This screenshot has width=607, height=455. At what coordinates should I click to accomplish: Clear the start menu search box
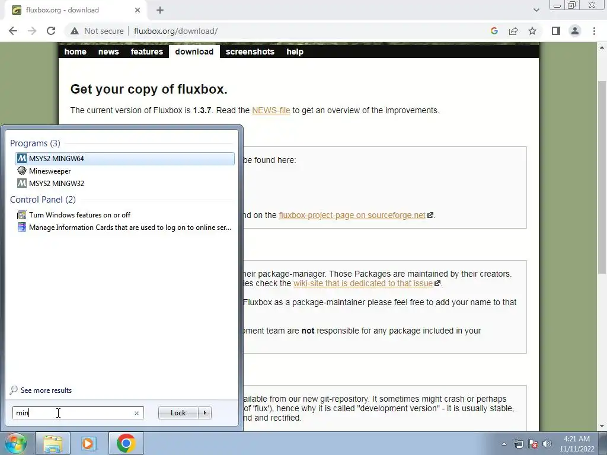(x=136, y=413)
